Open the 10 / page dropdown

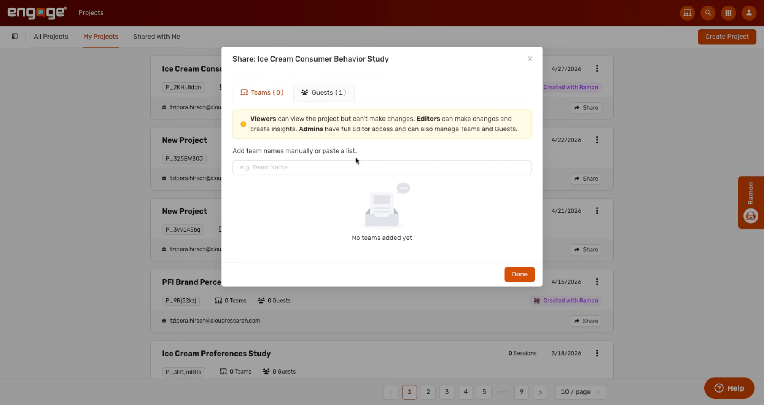(581, 392)
